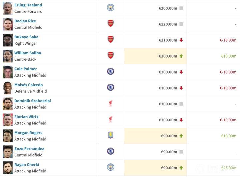Click Chelsea crest next to Enzo Fernández

point(111,151)
